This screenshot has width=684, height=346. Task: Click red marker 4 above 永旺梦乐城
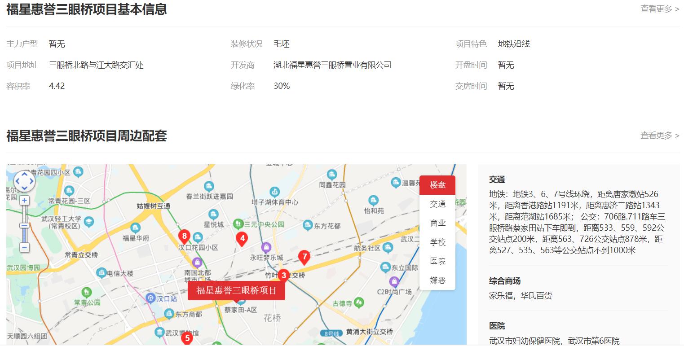pos(243,239)
